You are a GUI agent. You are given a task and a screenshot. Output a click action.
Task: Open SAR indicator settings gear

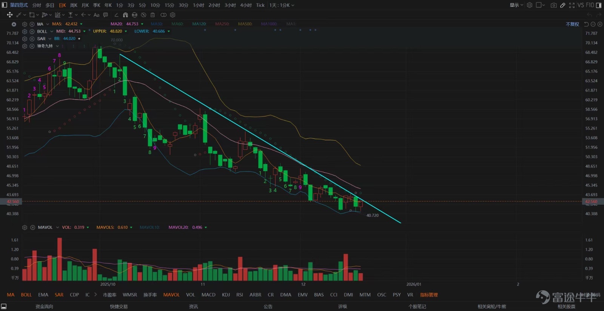click(x=25, y=38)
